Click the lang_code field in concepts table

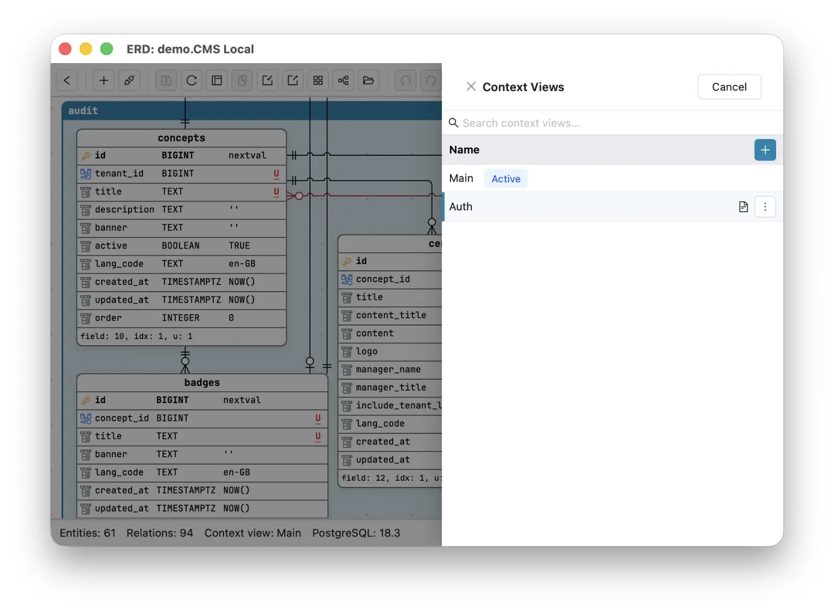181,264
